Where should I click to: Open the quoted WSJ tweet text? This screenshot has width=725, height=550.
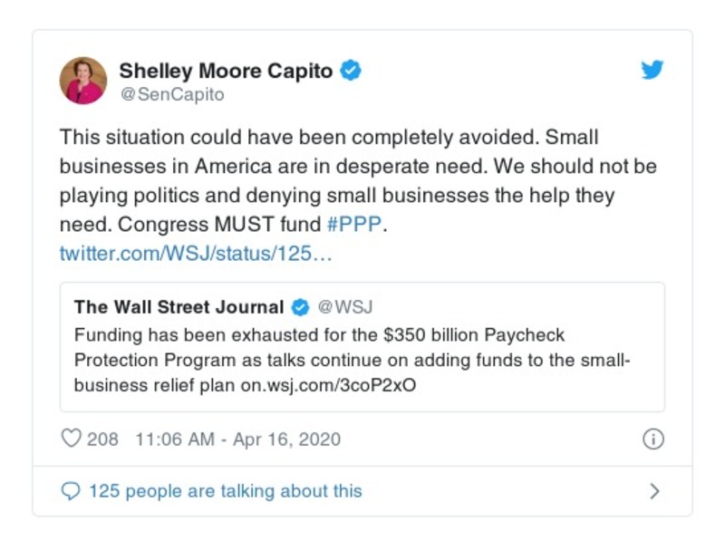[352, 360]
